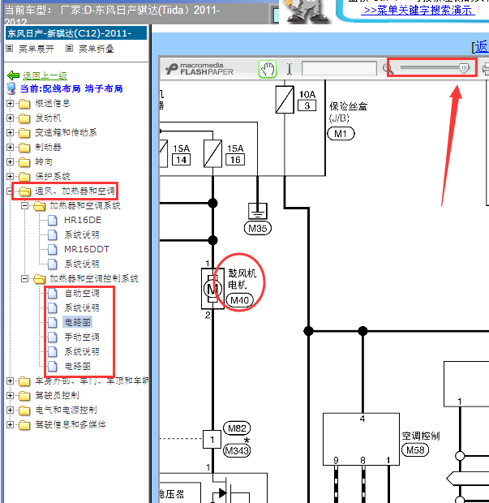Collapse the 加热器和空调控制系统 subfolder
Screen dimensions: 489x503
(x=24, y=279)
